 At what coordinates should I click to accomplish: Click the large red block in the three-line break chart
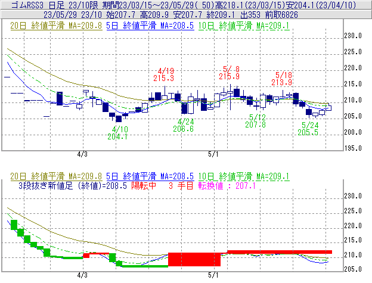pos(194,259)
